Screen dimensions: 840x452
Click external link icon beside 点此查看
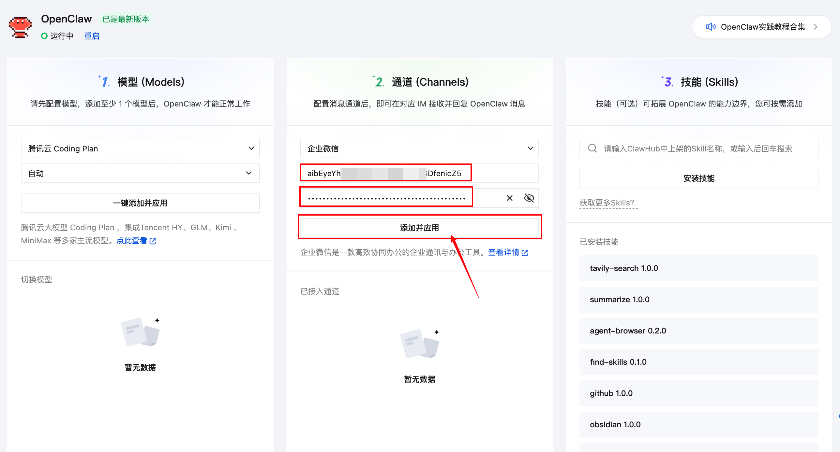[x=153, y=241]
